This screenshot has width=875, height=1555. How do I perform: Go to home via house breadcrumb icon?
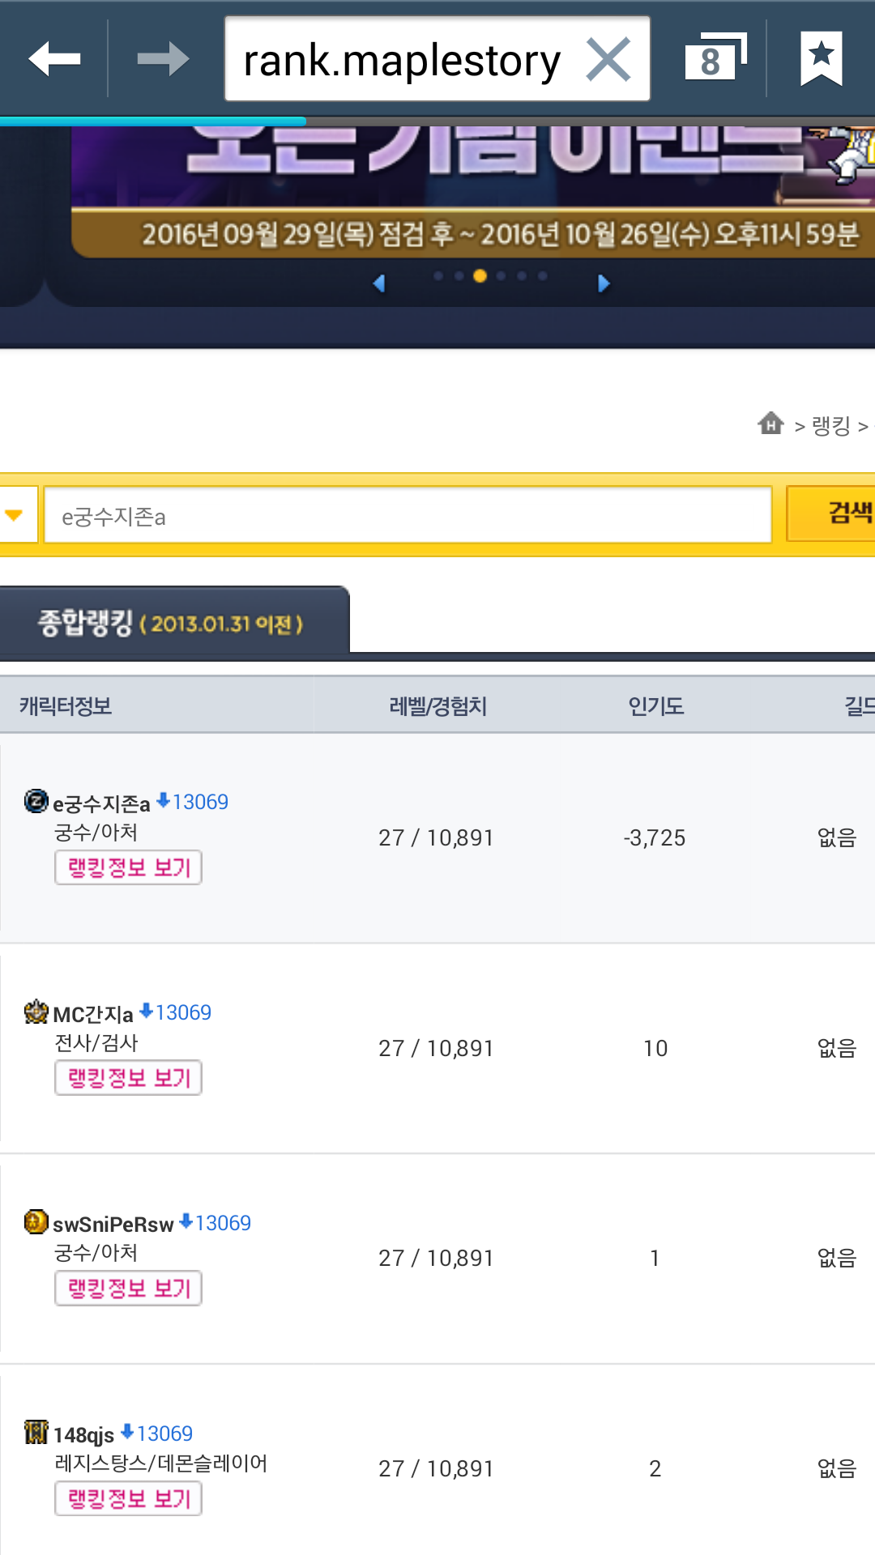pos(770,423)
